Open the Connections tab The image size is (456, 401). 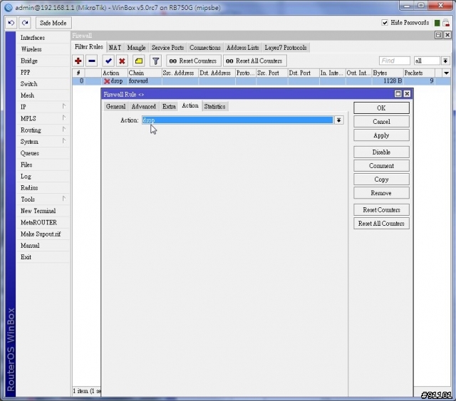coord(205,48)
